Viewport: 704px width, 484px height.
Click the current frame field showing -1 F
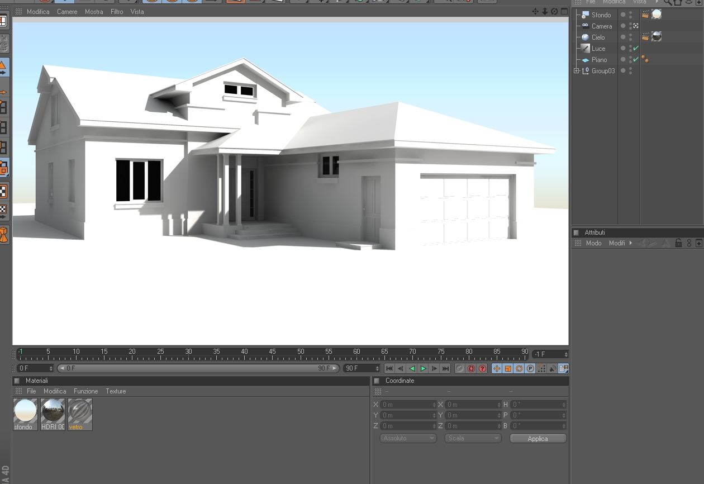click(550, 354)
